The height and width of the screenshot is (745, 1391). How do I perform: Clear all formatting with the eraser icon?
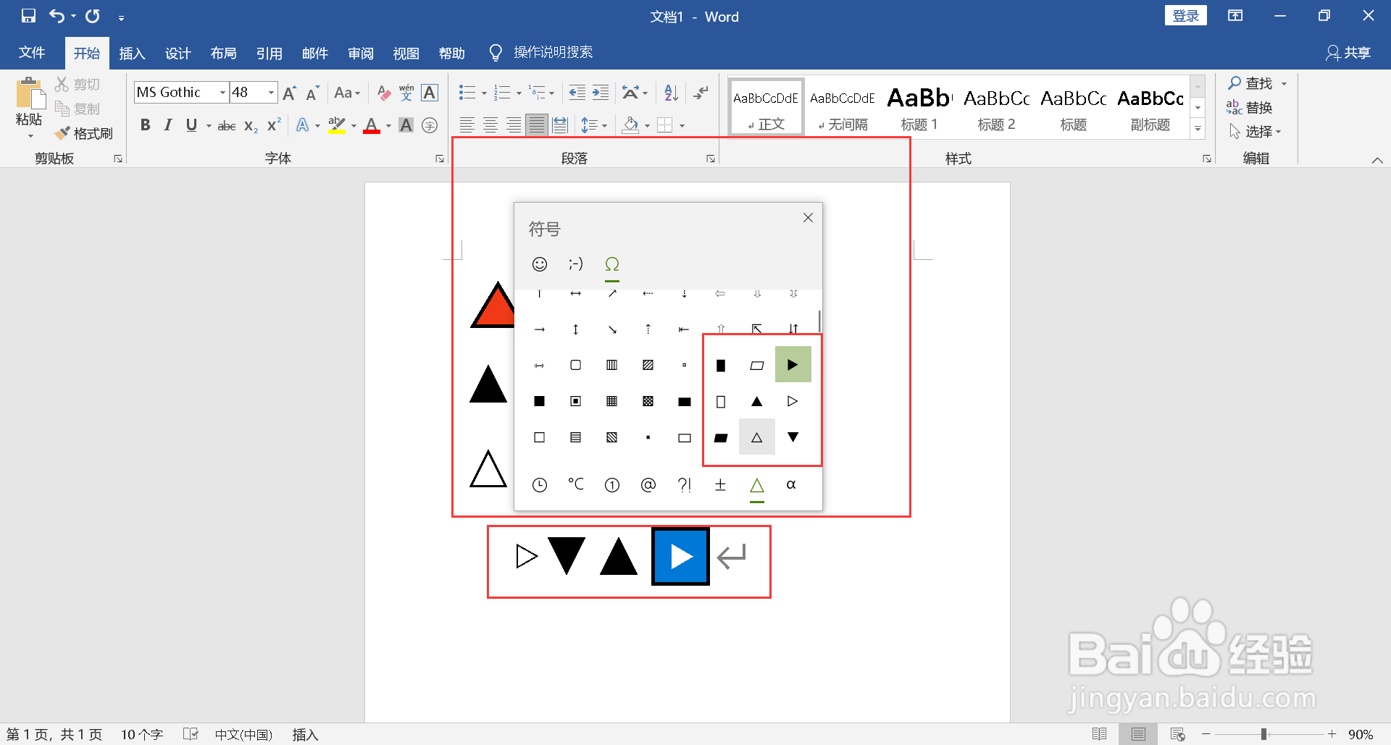point(383,93)
